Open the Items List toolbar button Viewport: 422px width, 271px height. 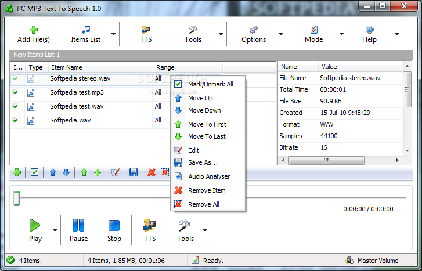tap(85, 34)
